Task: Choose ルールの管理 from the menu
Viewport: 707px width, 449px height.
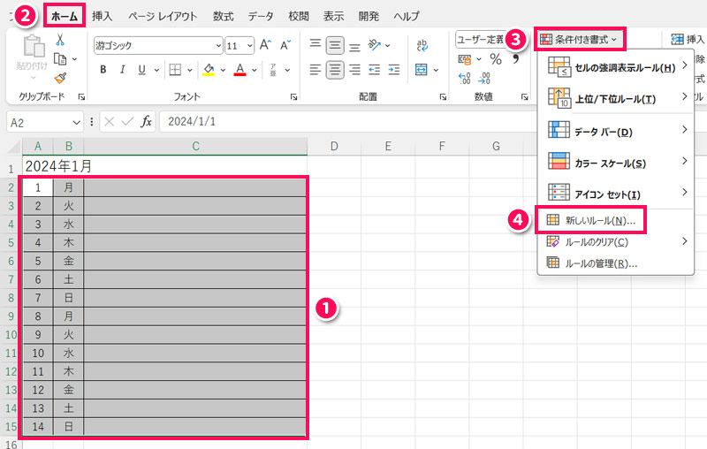Action: (x=591, y=263)
